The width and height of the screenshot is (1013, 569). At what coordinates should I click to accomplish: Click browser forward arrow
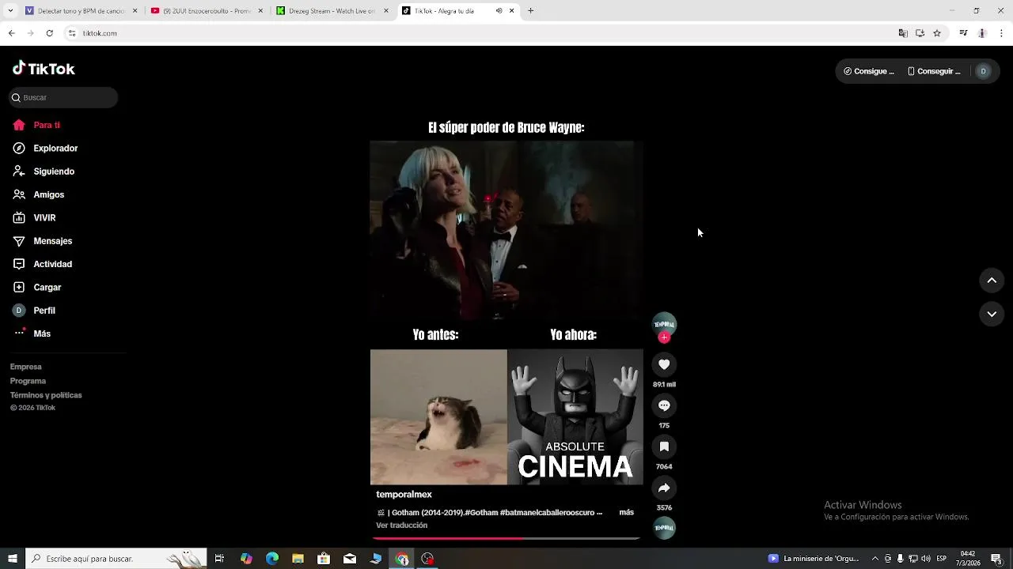click(x=30, y=33)
